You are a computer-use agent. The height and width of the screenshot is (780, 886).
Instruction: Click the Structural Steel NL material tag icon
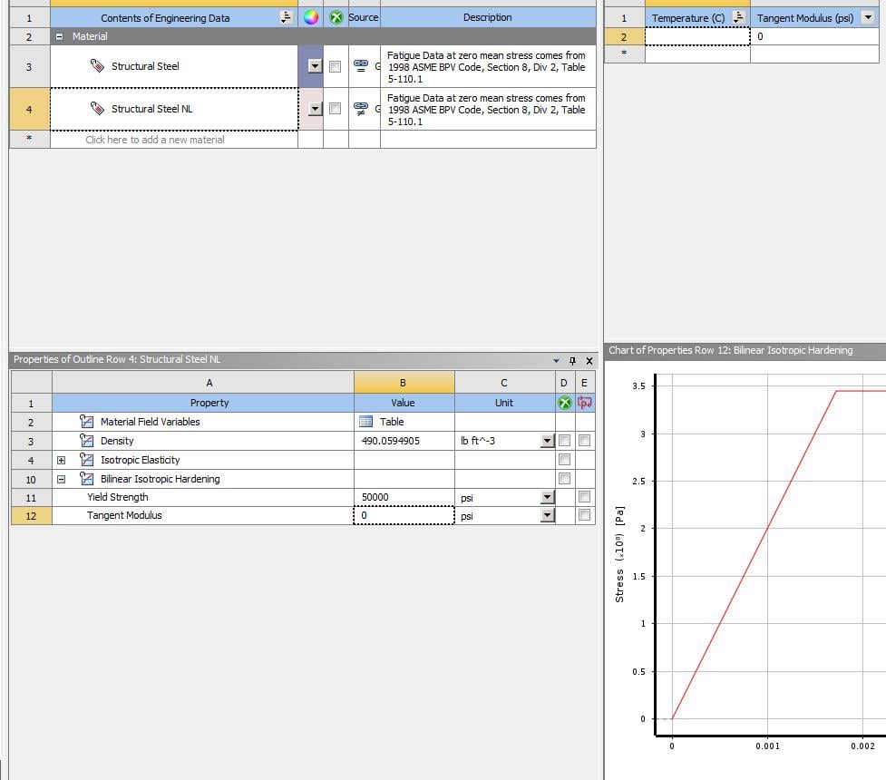(x=97, y=109)
